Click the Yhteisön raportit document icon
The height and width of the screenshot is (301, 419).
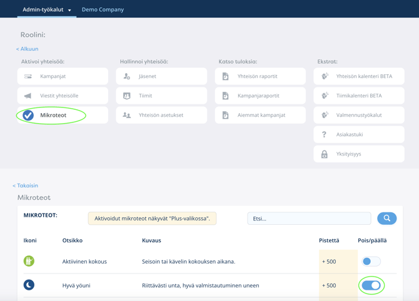pyautogui.click(x=226, y=76)
